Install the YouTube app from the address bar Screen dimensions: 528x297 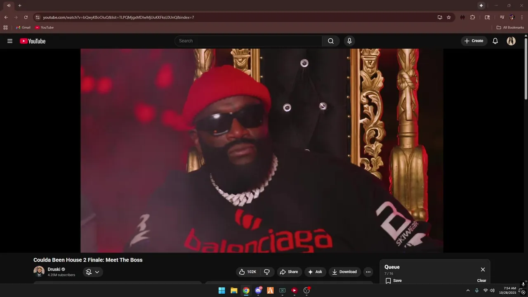coord(440,17)
